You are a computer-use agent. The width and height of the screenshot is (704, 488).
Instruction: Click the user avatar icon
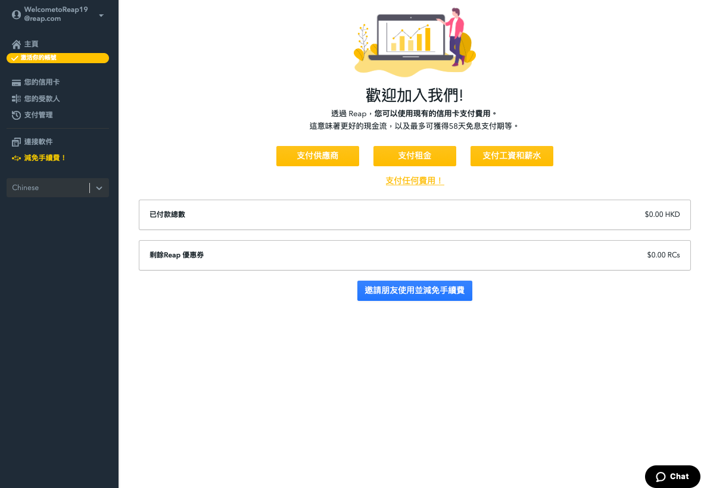click(x=16, y=14)
